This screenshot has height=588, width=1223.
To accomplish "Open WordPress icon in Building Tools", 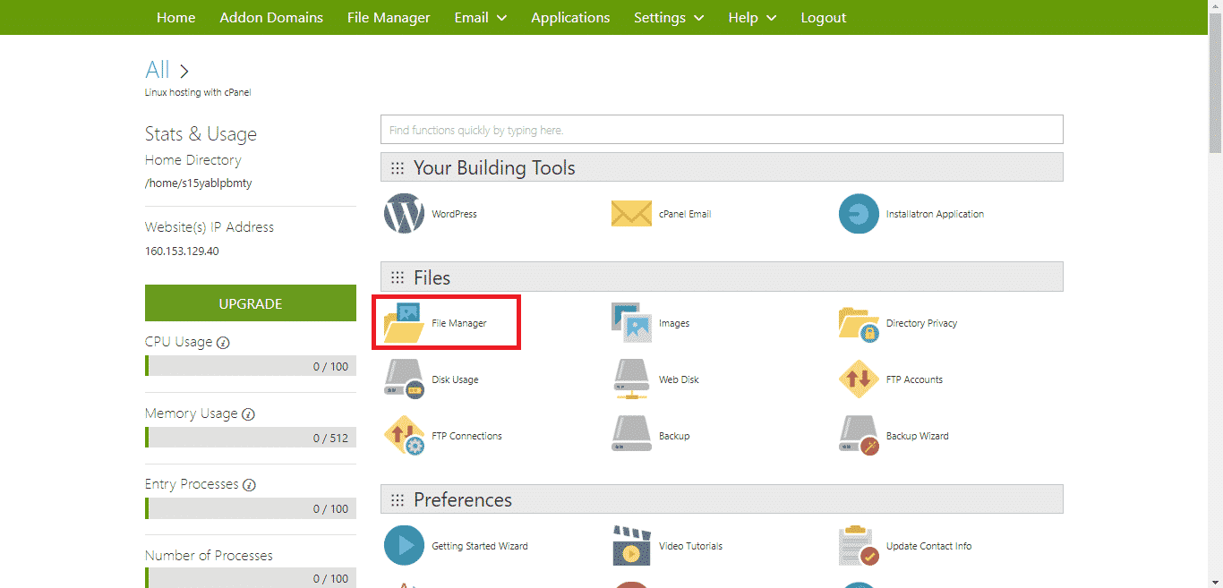I will [x=404, y=214].
